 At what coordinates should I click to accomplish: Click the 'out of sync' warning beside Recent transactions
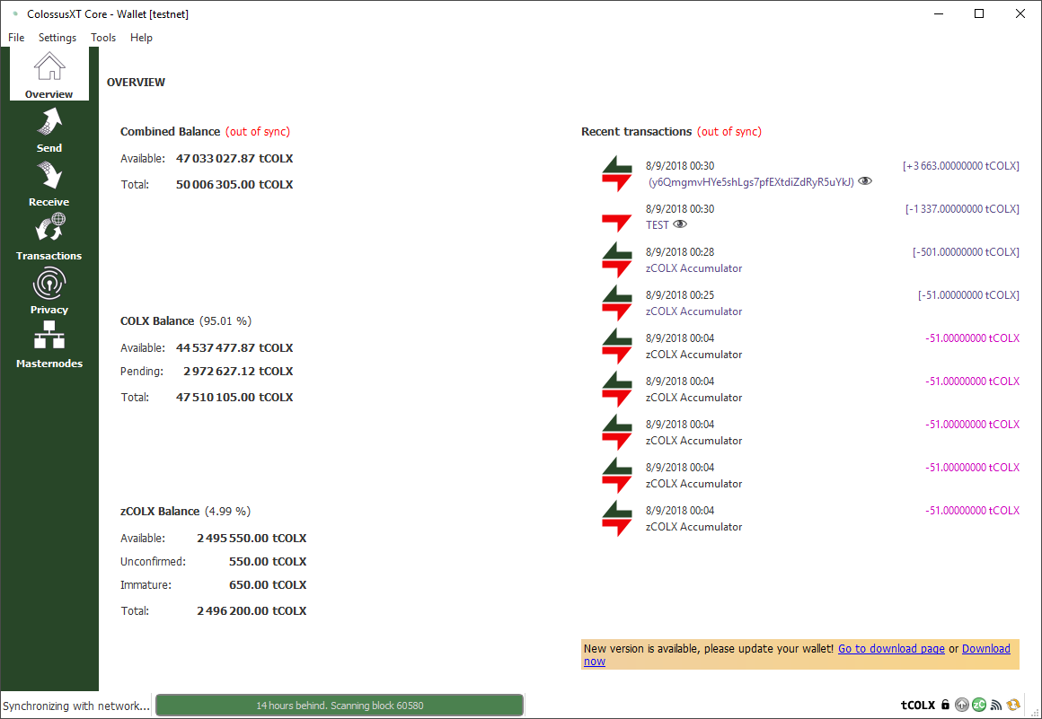pyautogui.click(x=729, y=131)
